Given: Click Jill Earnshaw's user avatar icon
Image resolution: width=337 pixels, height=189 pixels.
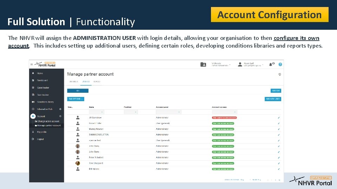Looking at the screenshot, I should pyautogui.click(x=78, y=118).
